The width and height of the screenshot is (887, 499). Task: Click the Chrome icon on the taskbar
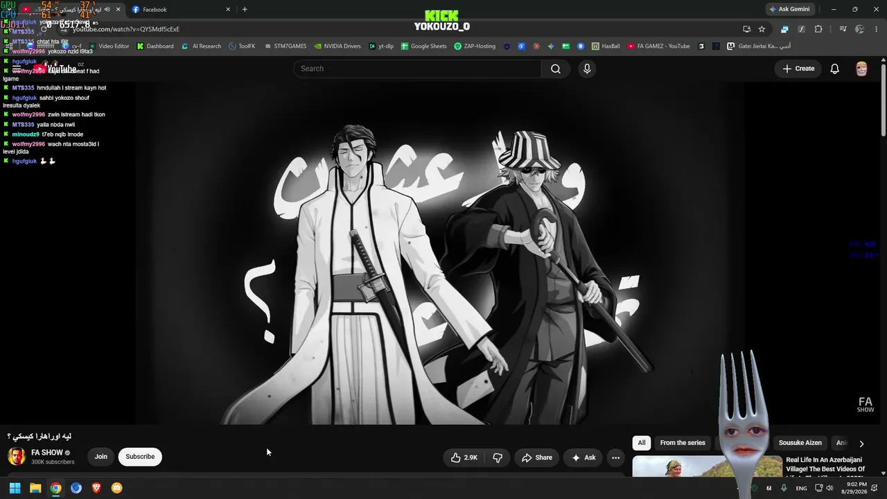55,488
